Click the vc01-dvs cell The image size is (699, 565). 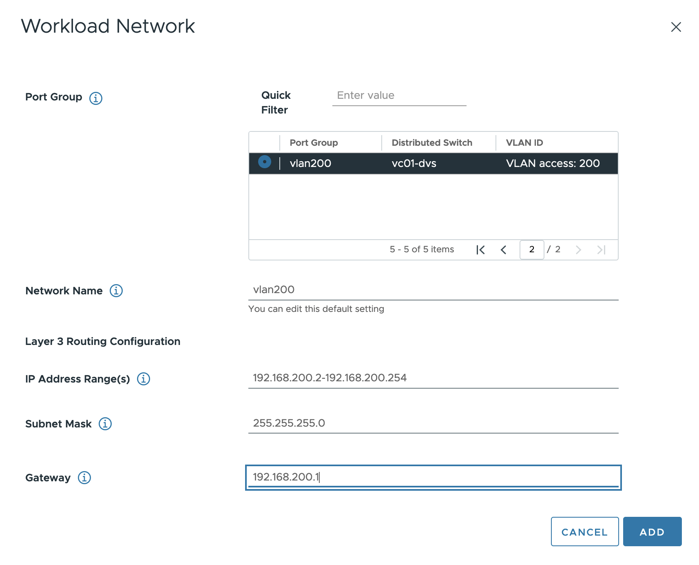[x=414, y=164]
